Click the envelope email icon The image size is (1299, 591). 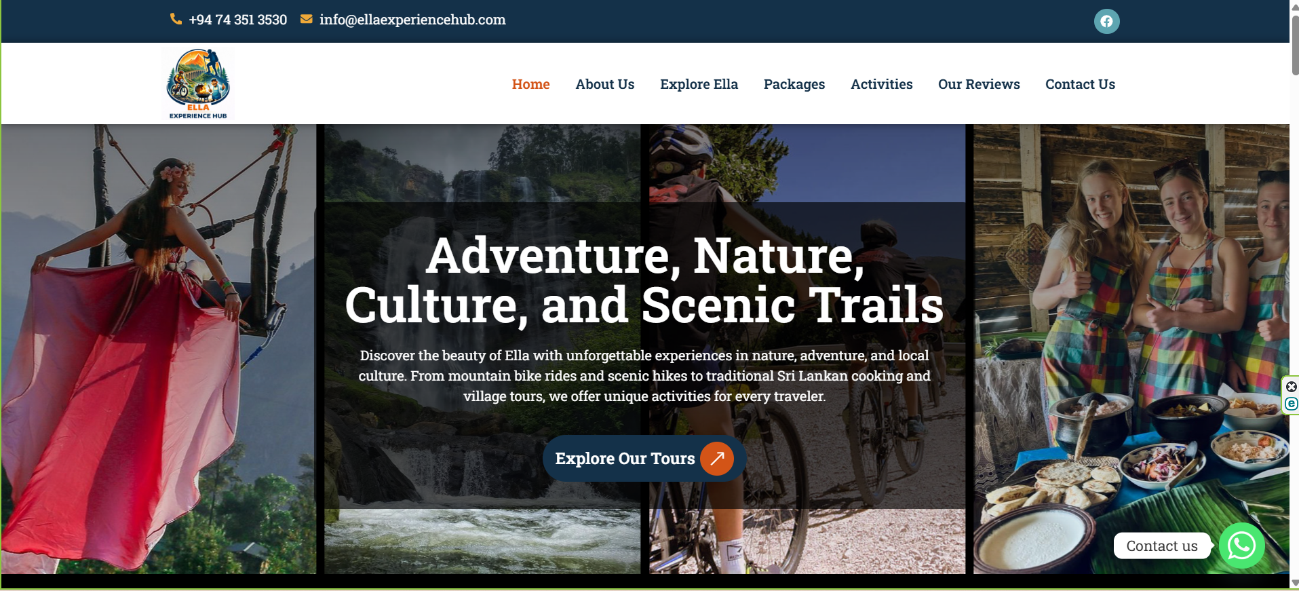[x=307, y=19]
